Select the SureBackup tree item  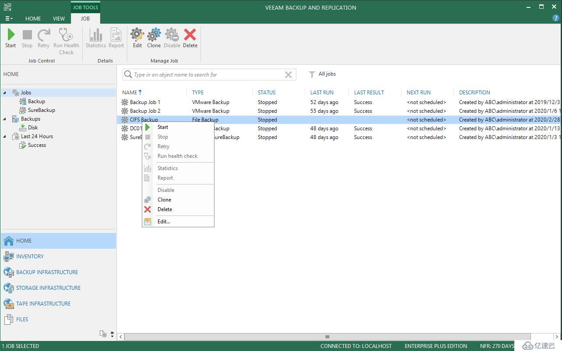pyautogui.click(x=42, y=110)
